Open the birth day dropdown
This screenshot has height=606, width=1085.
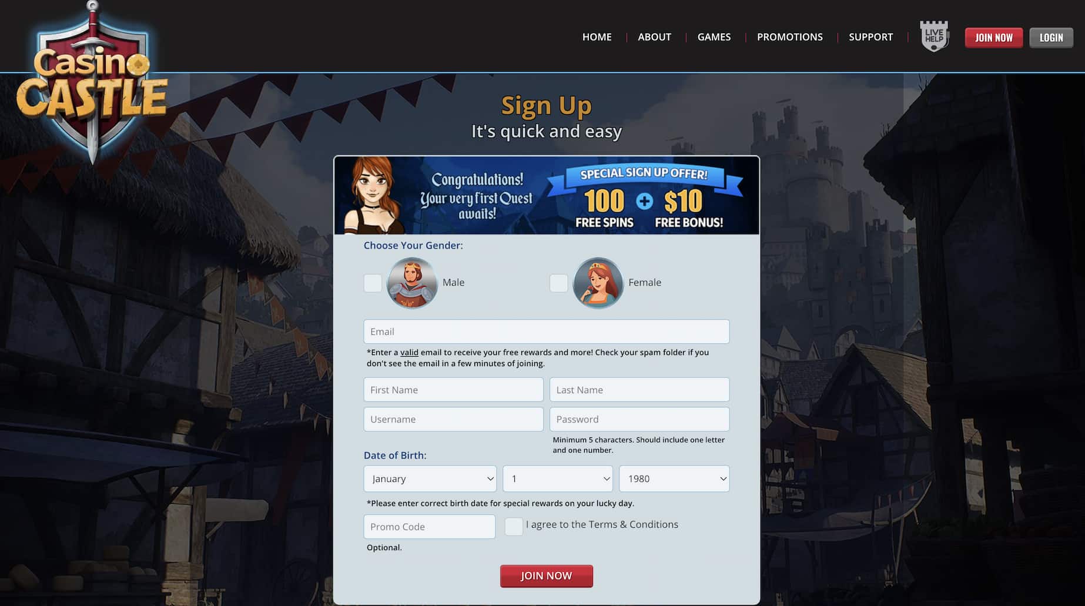click(558, 478)
